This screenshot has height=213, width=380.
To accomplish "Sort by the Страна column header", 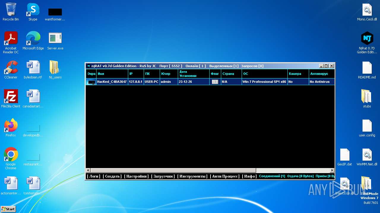I will coord(231,74).
